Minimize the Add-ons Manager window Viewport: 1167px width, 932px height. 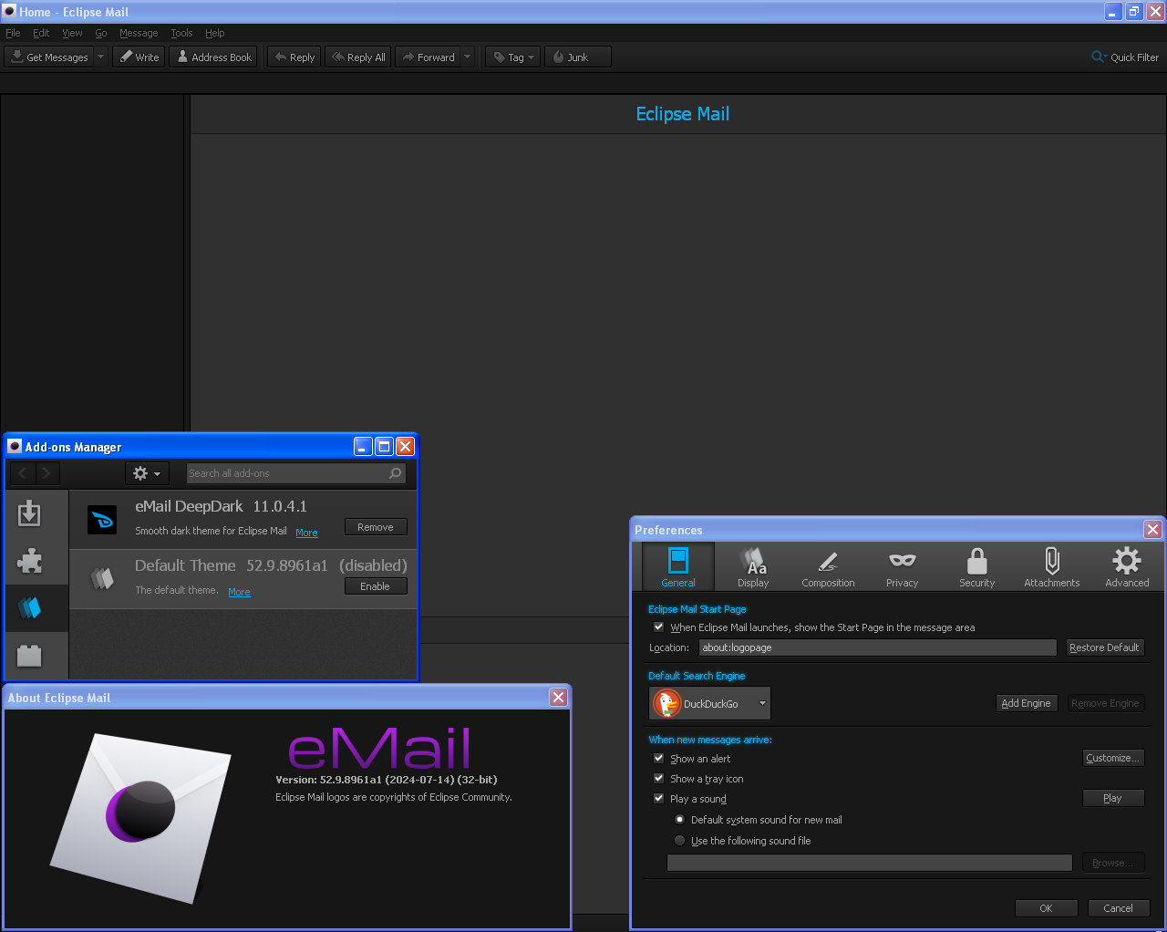pyautogui.click(x=363, y=446)
